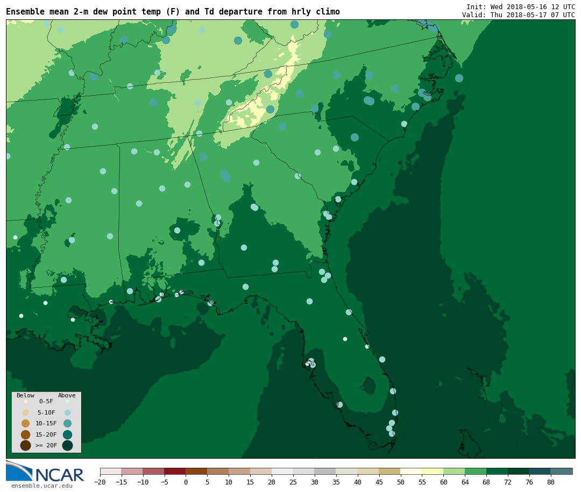Click the -5 colorbar tick label
Image resolution: width=581 pixels, height=492 pixels.
click(165, 482)
